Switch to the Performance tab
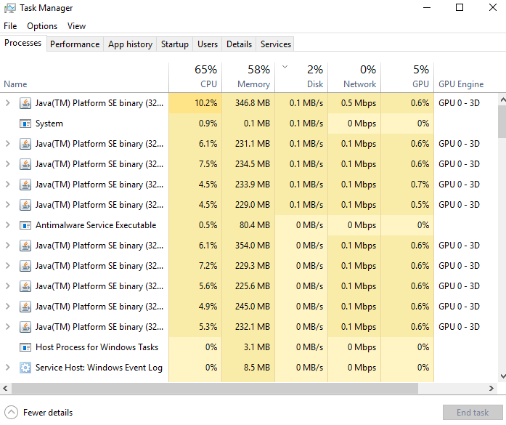Image resolution: width=506 pixels, height=425 pixels. pos(75,44)
